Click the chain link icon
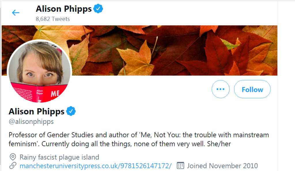 [13, 166]
